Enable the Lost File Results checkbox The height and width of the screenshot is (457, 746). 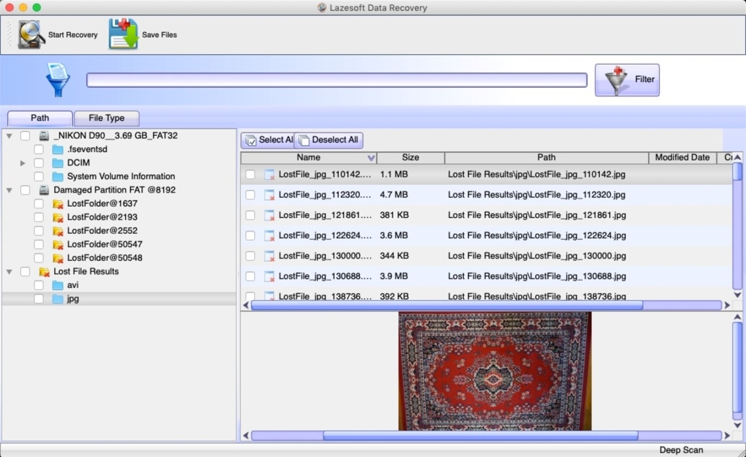(x=24, y=271)
